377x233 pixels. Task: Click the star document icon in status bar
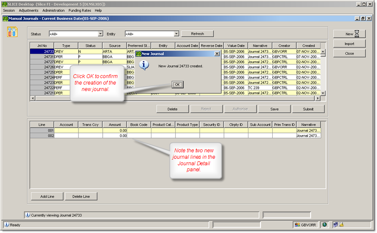point(341,225)
